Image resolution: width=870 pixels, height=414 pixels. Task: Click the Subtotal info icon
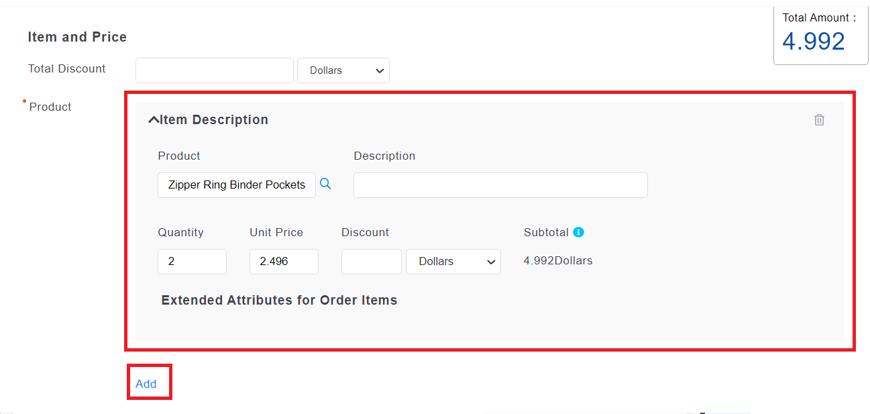(x=578, y=232)
